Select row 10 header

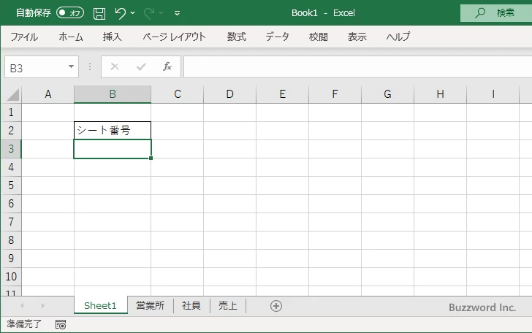(x=11, y=277)
